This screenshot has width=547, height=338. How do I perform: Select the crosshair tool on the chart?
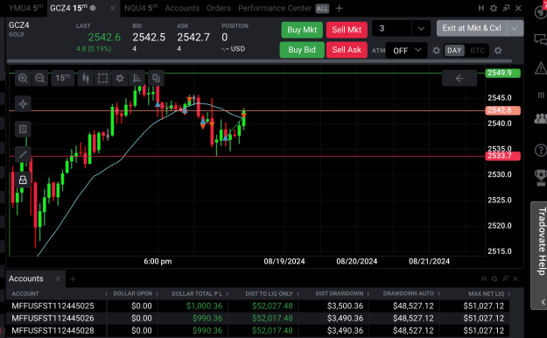click(23, 104)
